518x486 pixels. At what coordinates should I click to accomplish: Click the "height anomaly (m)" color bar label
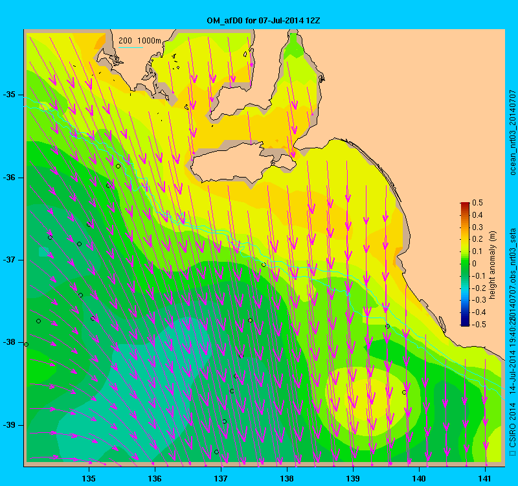click(493, 265)
